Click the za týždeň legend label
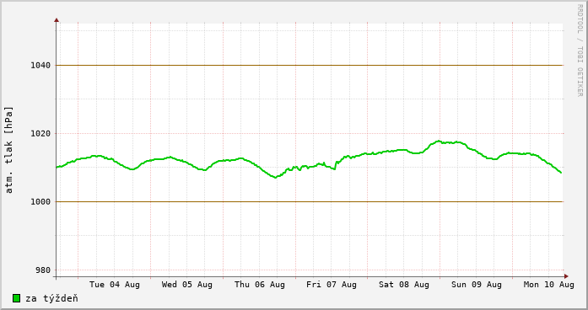 [x=51, y=298]
